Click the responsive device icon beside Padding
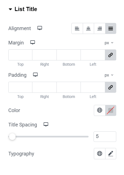This screenshot has height=175, width=124. coord(35,75)
